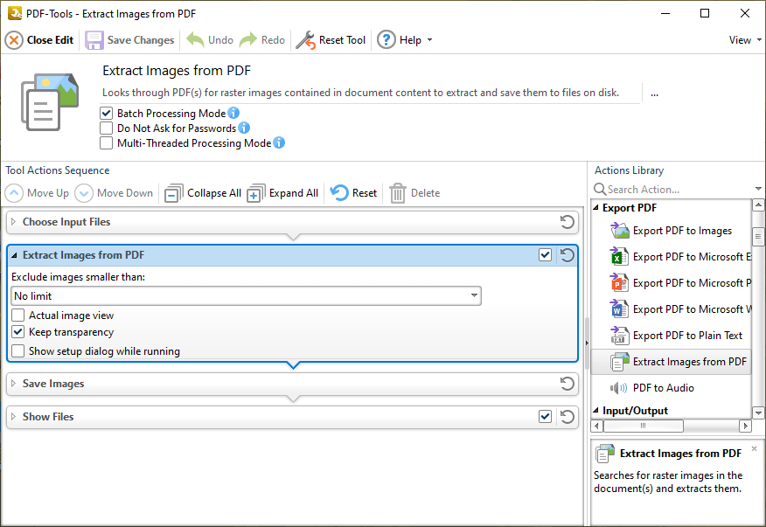The width and height of the screenshot is (766, 527).
Task: Enable Multi-Threaded Processing Mode
Action: pyautogui.click(x=107, y=143)
